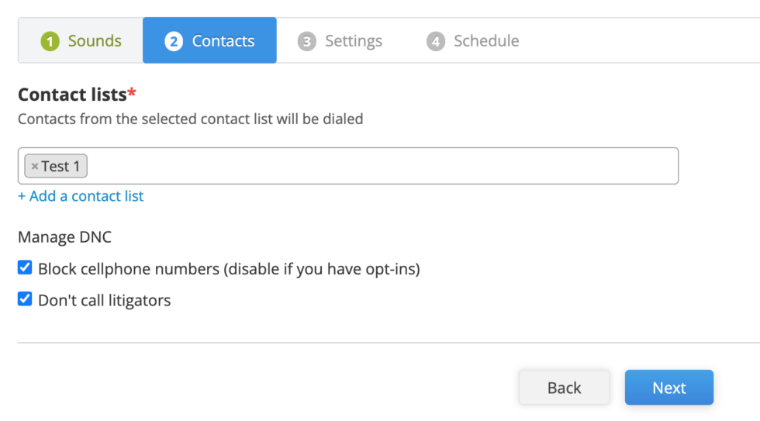Viewport: 760px width, 421px height.
Task: Select the Contacts step tab
Action: coord(209,40)
